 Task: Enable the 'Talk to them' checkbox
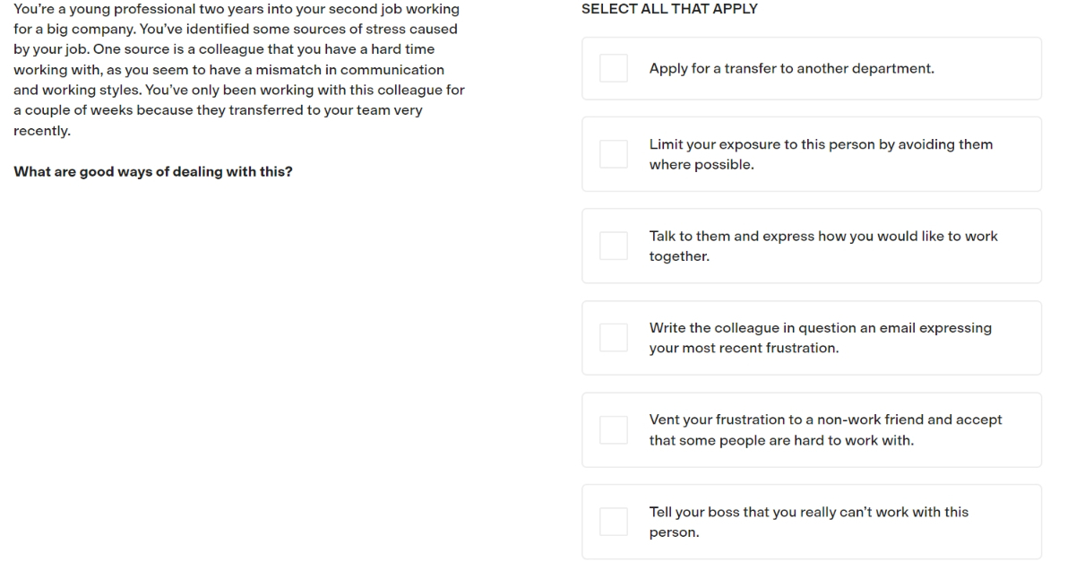click(614, 246)
